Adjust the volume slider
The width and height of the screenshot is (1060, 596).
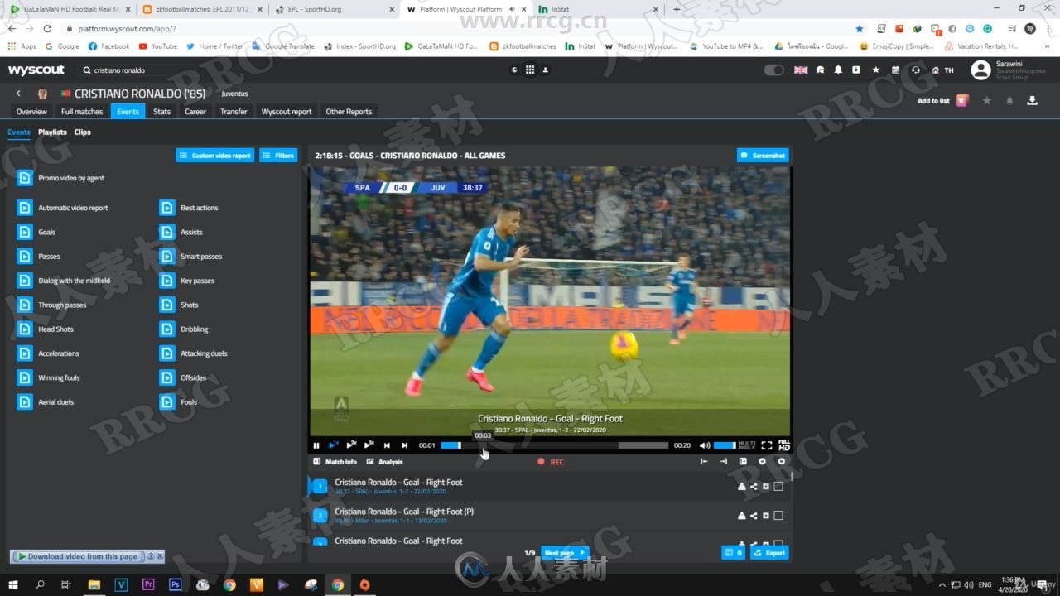pyautogui.click(x=725, y=445)
